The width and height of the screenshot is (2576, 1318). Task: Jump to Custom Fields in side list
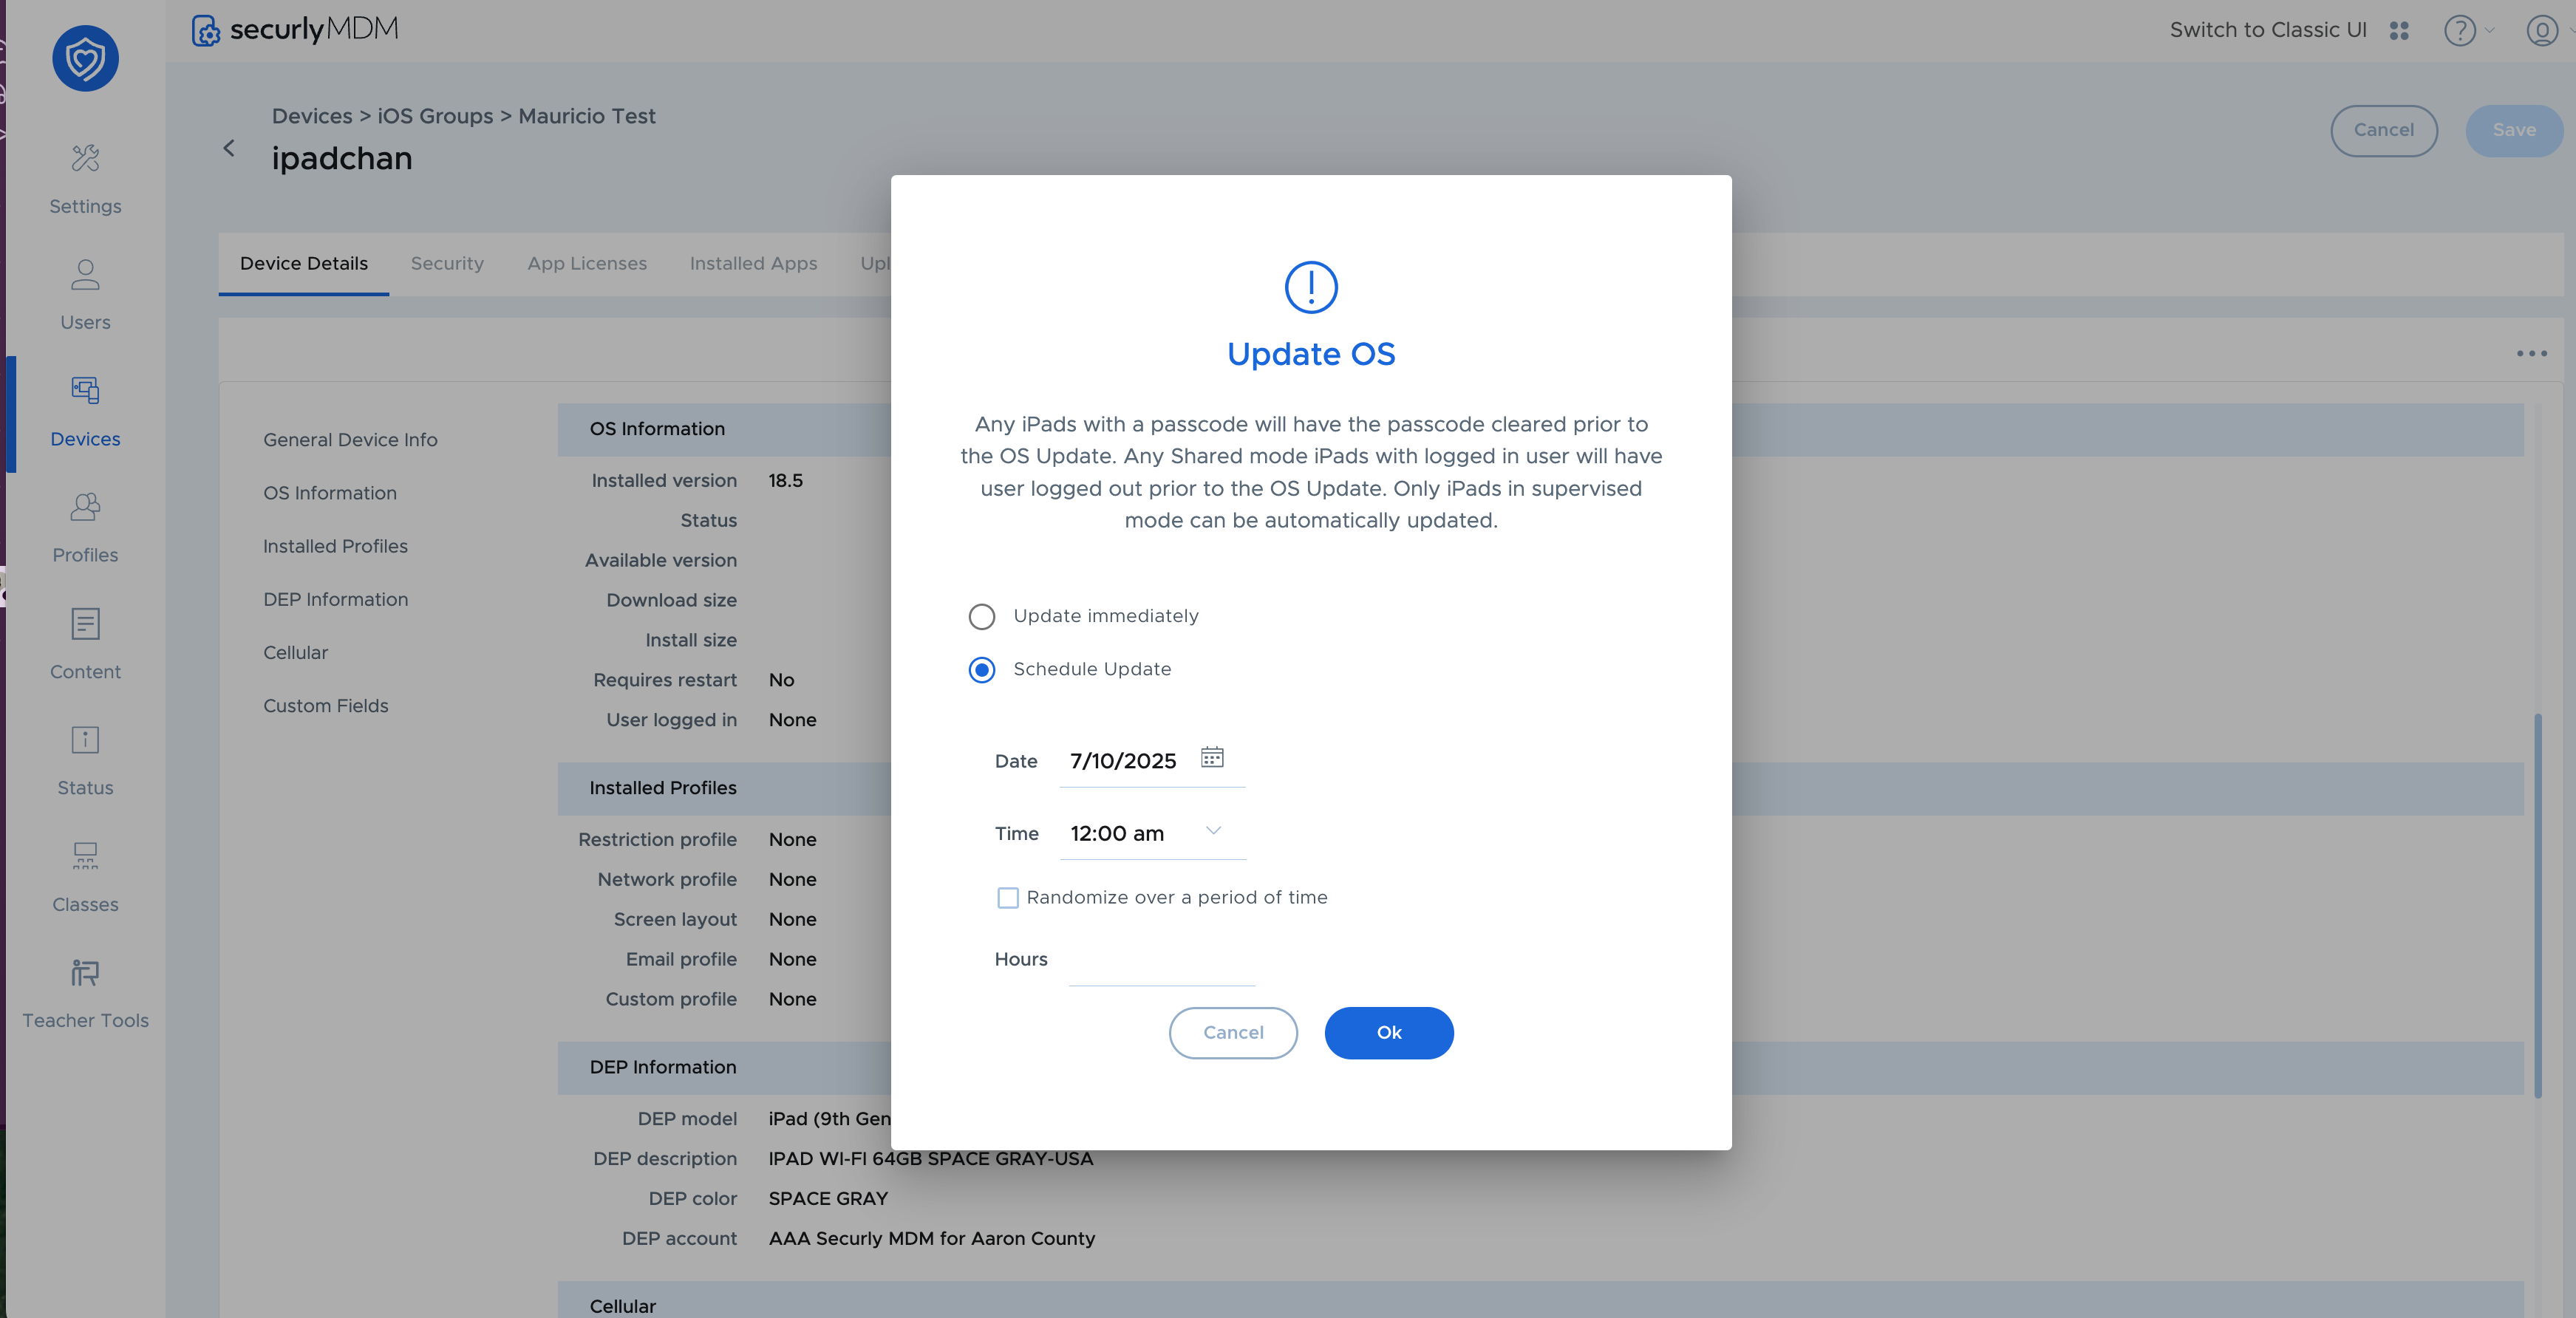pos(325,705)
